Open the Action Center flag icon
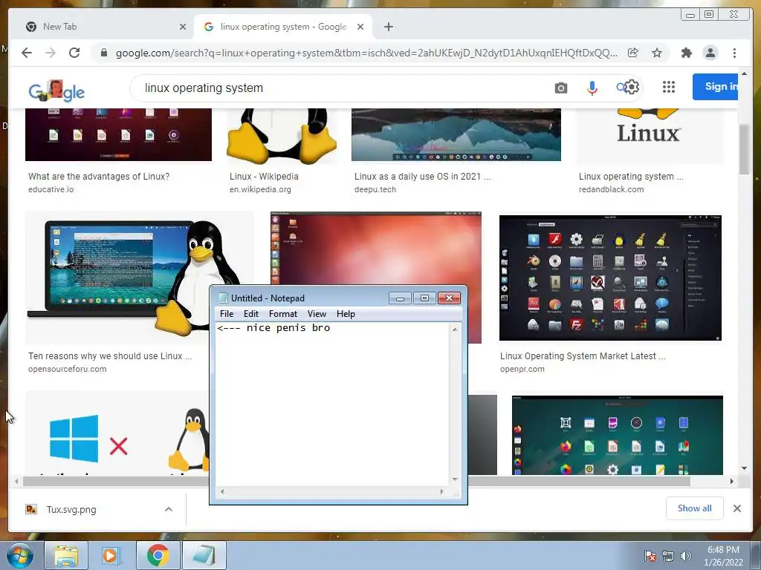761x570 pixels. point(650,556)
